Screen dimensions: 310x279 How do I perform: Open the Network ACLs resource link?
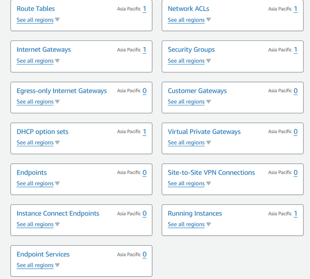click(x=188, y=8)
